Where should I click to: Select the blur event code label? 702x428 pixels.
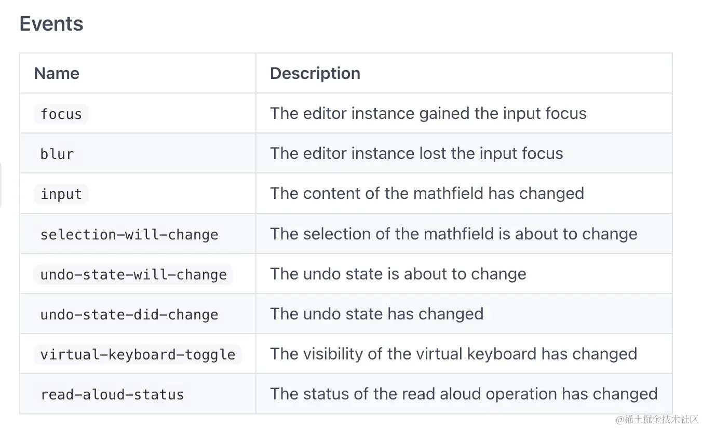tap(57, 154)
